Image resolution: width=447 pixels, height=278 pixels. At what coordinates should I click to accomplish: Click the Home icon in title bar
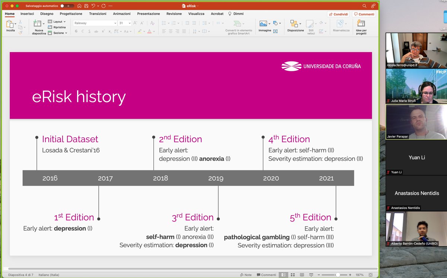[x=79, y=6]
